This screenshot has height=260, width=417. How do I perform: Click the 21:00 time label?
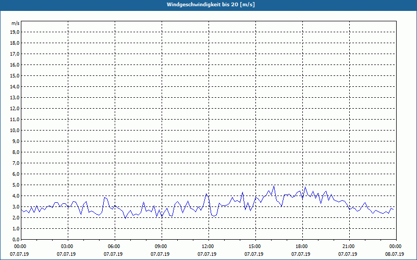pyautogui.click(x=349, y=246)
